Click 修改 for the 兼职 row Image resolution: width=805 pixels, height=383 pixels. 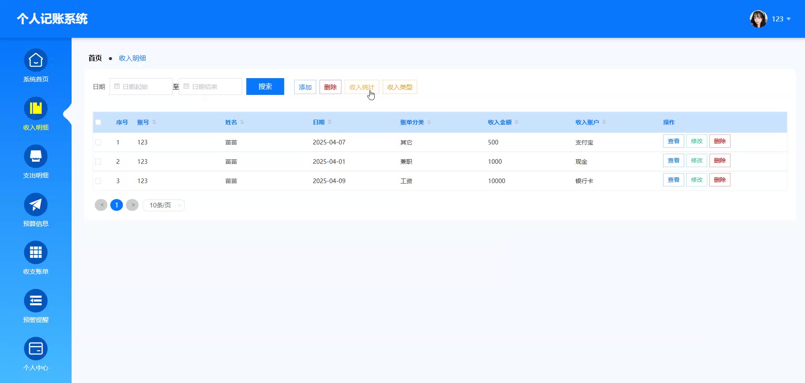[x=696, y=161]
